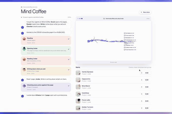Click the plus icon in New store
The image size is (172, 114).
141,12
